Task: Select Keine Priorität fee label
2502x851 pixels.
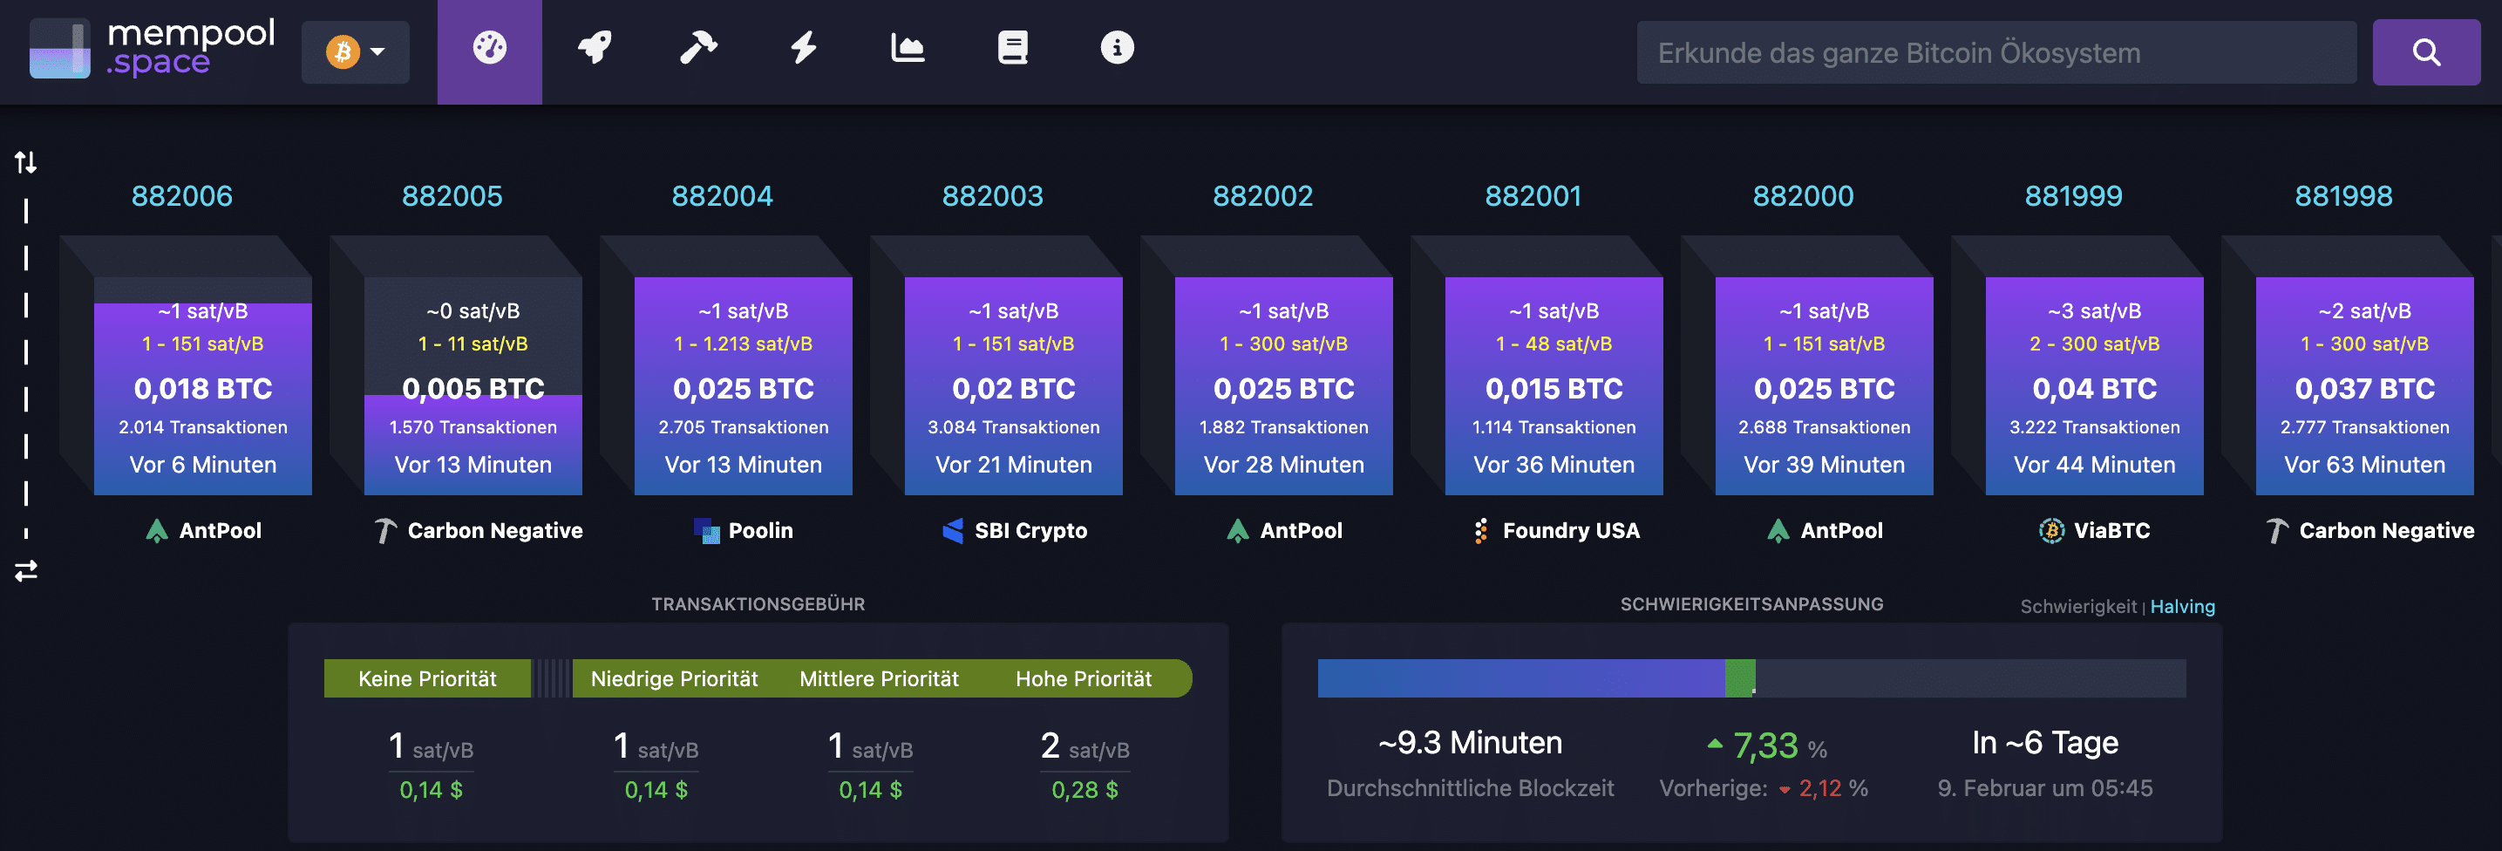Action: [x=427, y=679]
